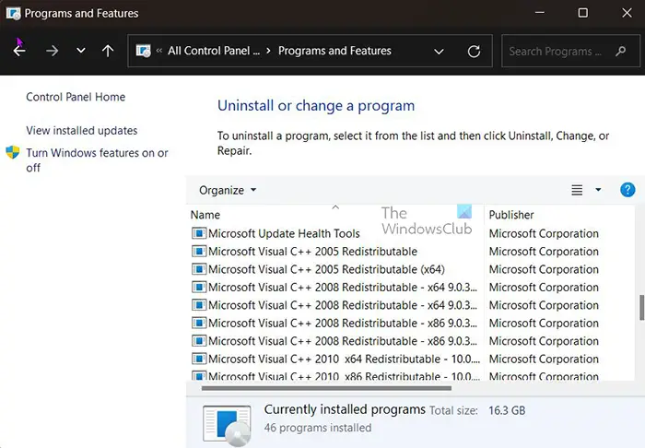Sort by the Publisher column header
Image resolution: width=645 pixels, height=448 pixels.
click(x=511, y=215)
